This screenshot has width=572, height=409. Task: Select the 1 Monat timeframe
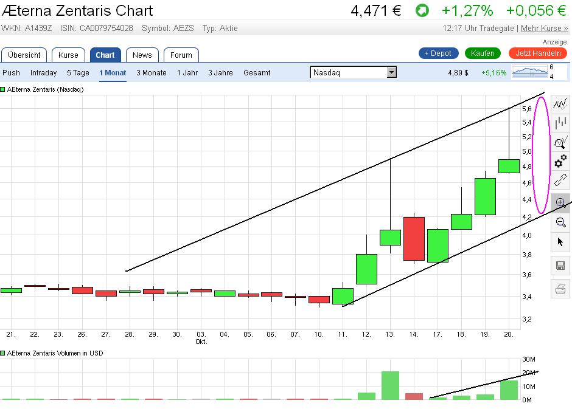click(x=113, y=73)
